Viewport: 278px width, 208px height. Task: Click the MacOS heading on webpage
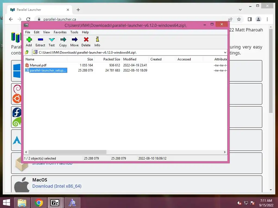(40, 180)
